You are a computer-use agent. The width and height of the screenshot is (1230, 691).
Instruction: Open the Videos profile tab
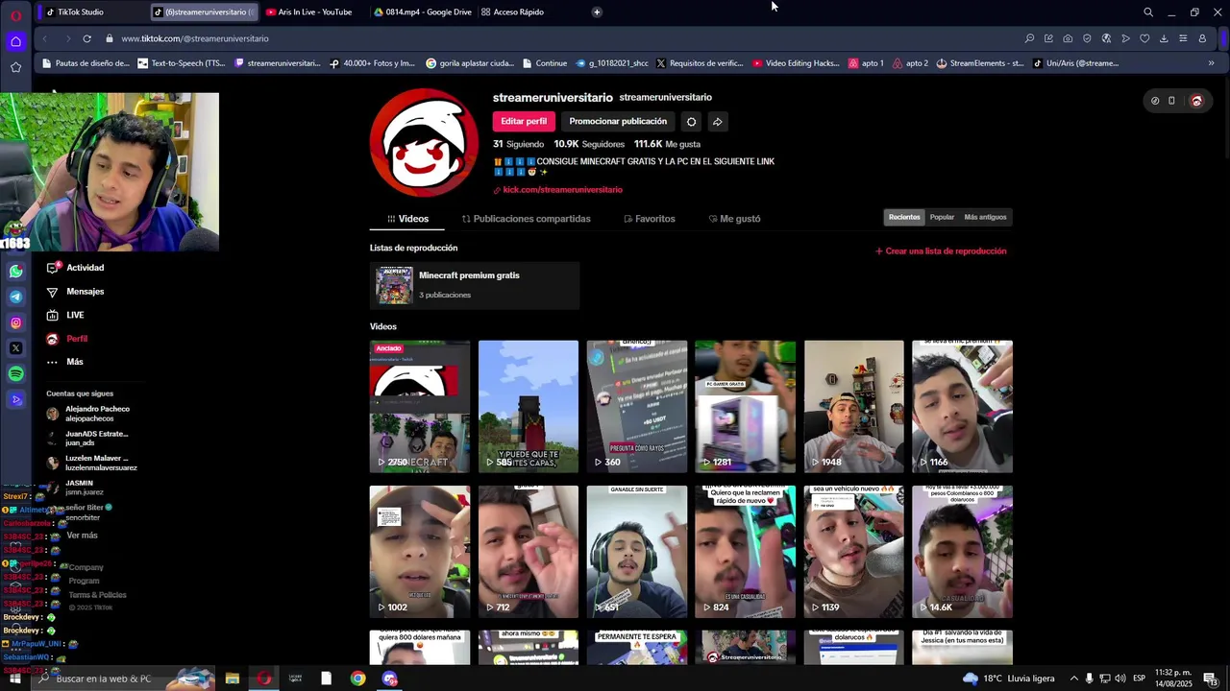407,219
